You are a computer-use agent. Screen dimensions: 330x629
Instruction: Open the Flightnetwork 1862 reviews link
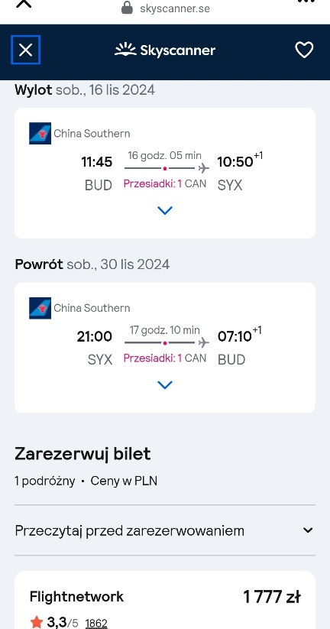coord(96,623)
